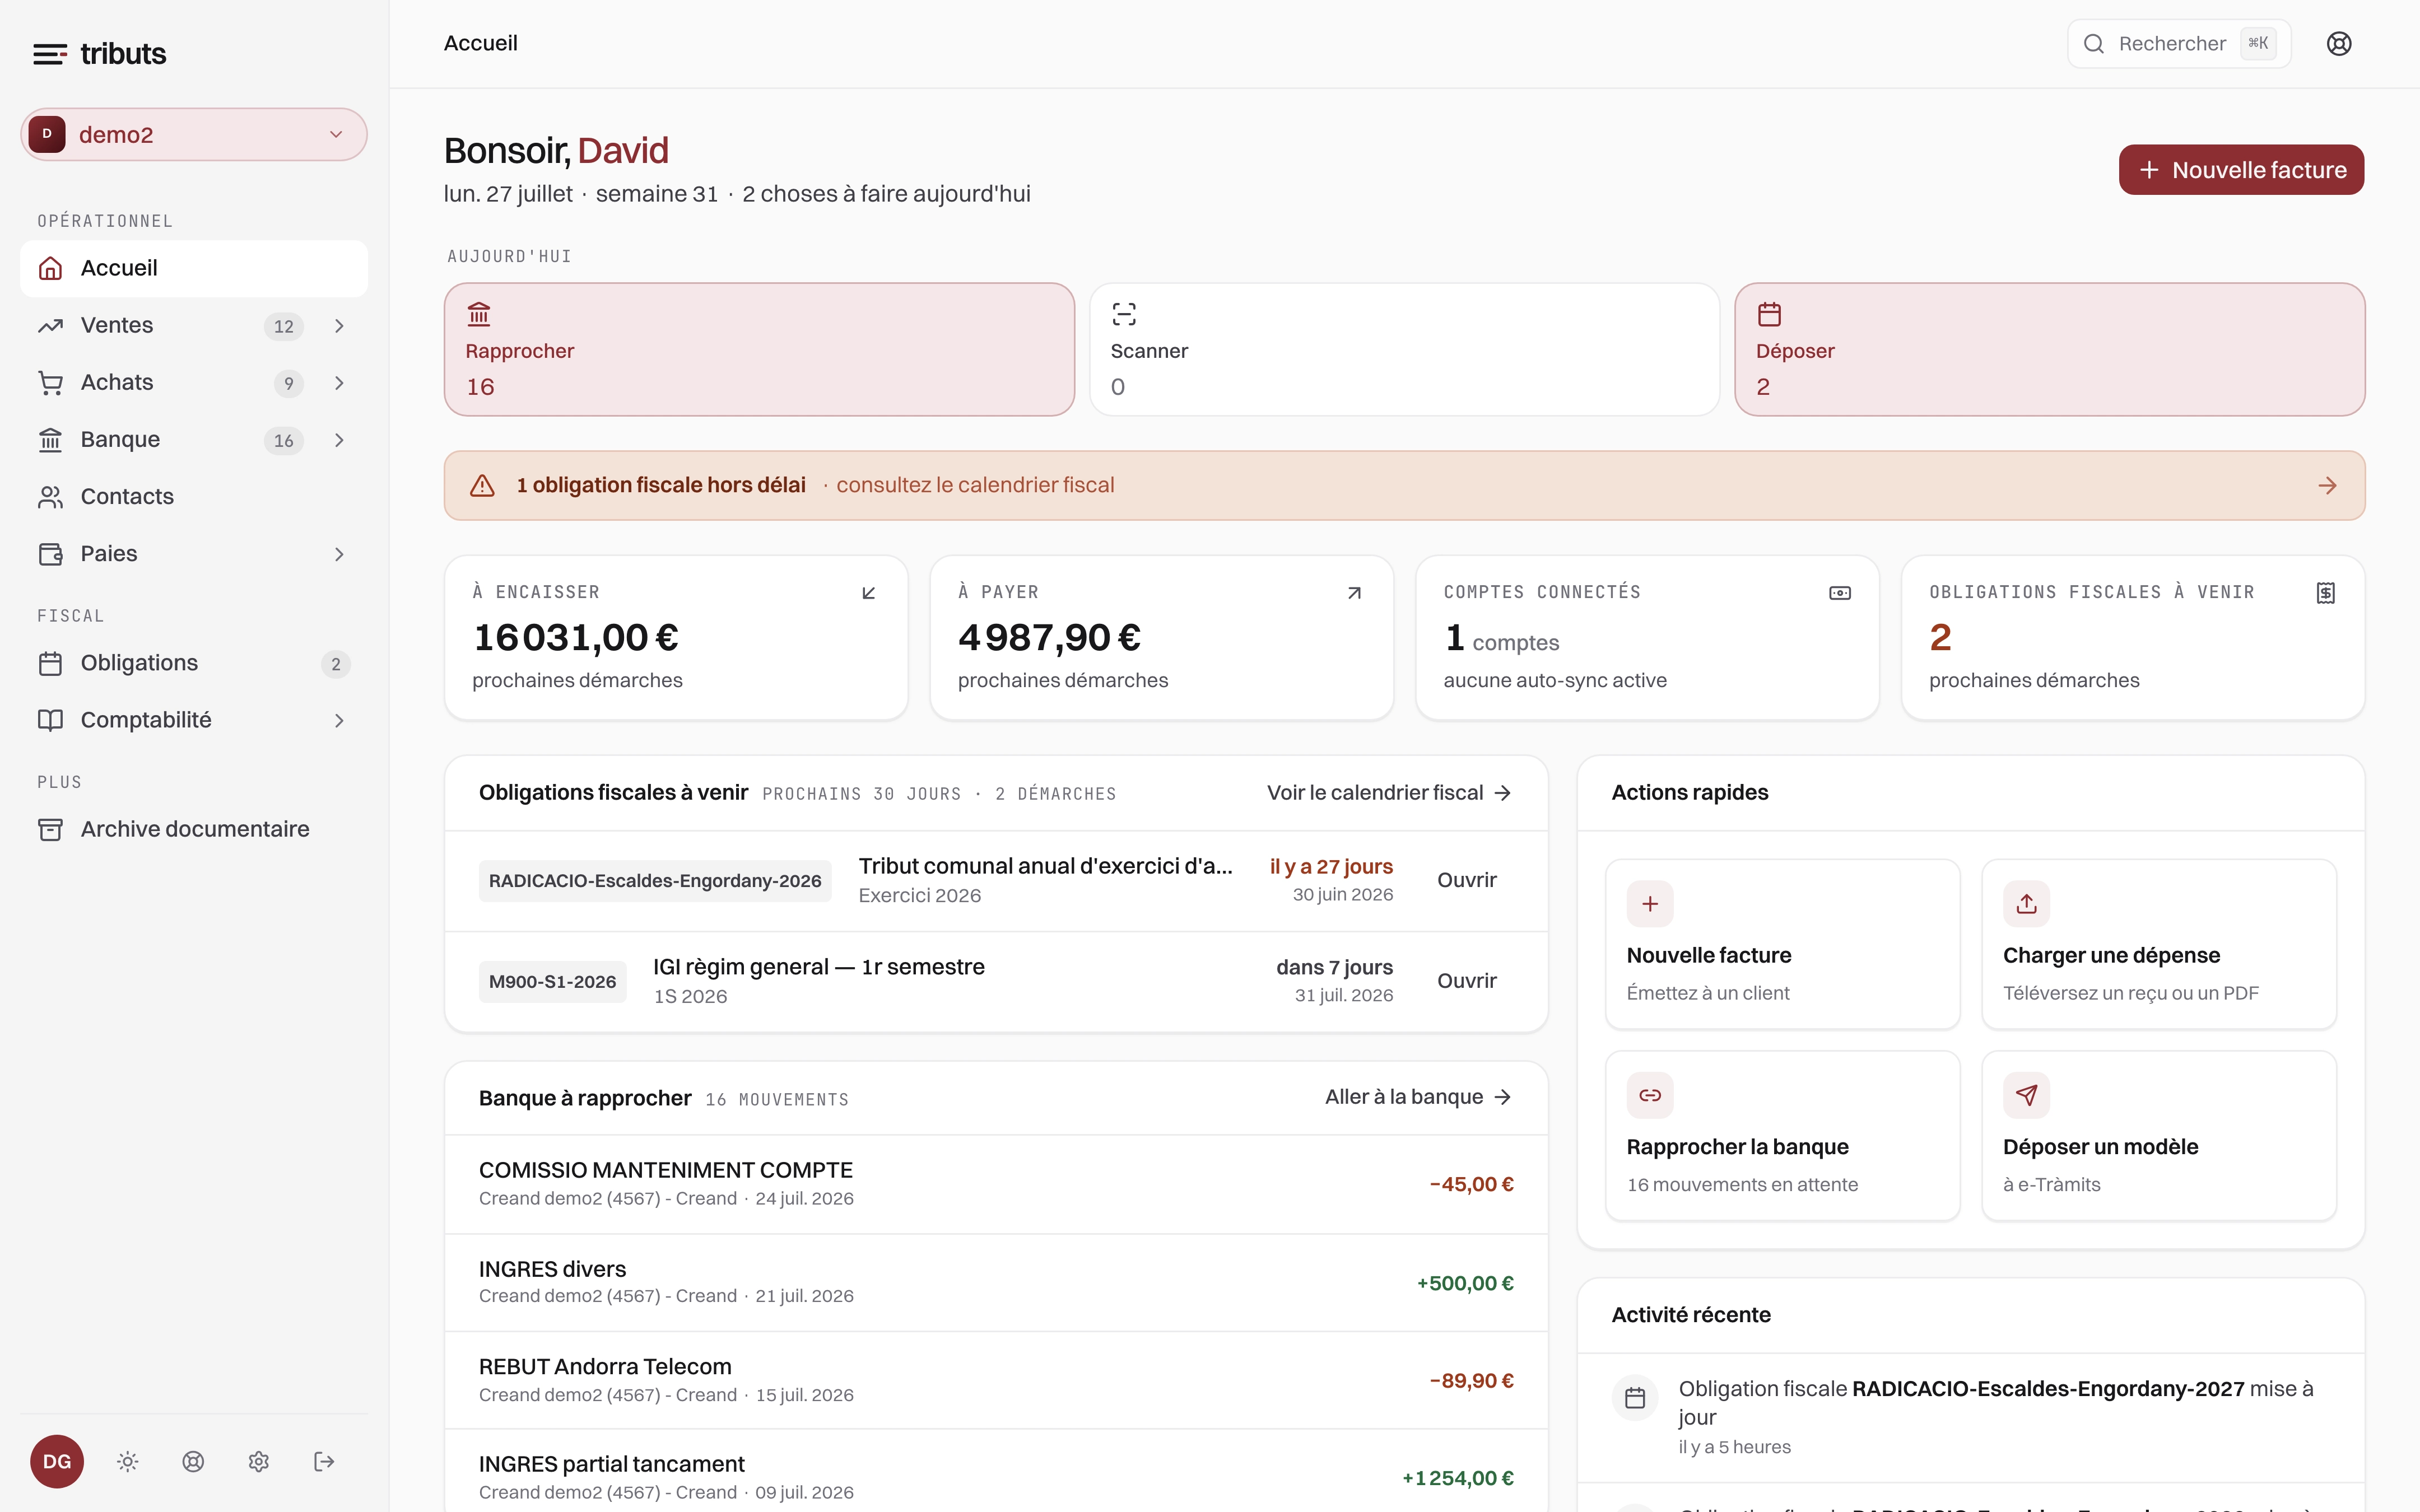2420x1512 pixels.
Task: Click the Charger une dépense title
Action: pos(2111,955)
